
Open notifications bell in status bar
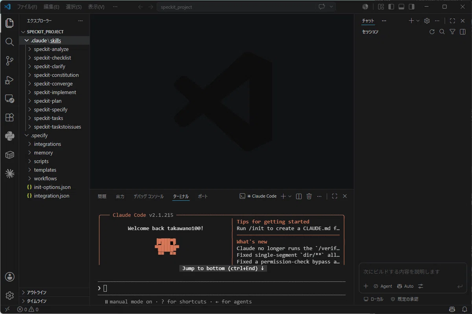(x=465, y=310)
